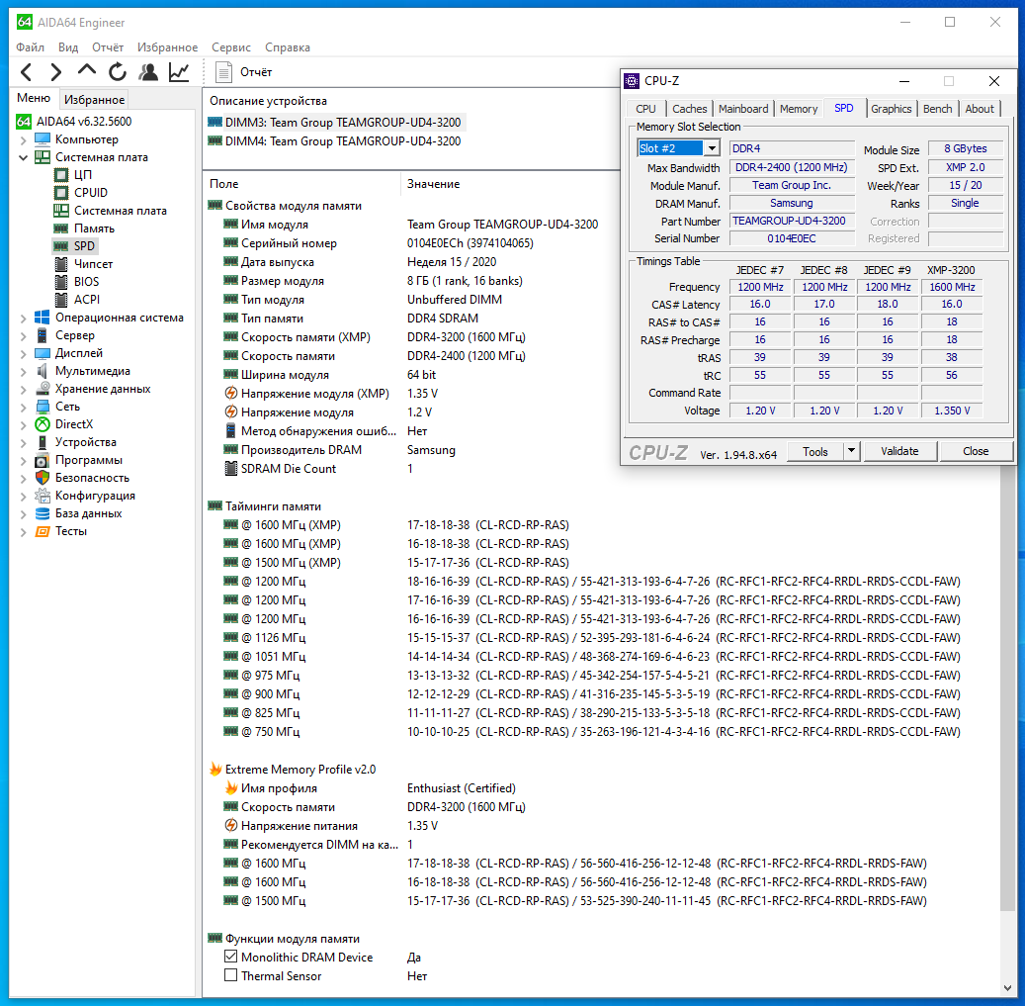
Task: Switch to the Caches tab in CPU-Z
Action: click(x=690, y=109)
